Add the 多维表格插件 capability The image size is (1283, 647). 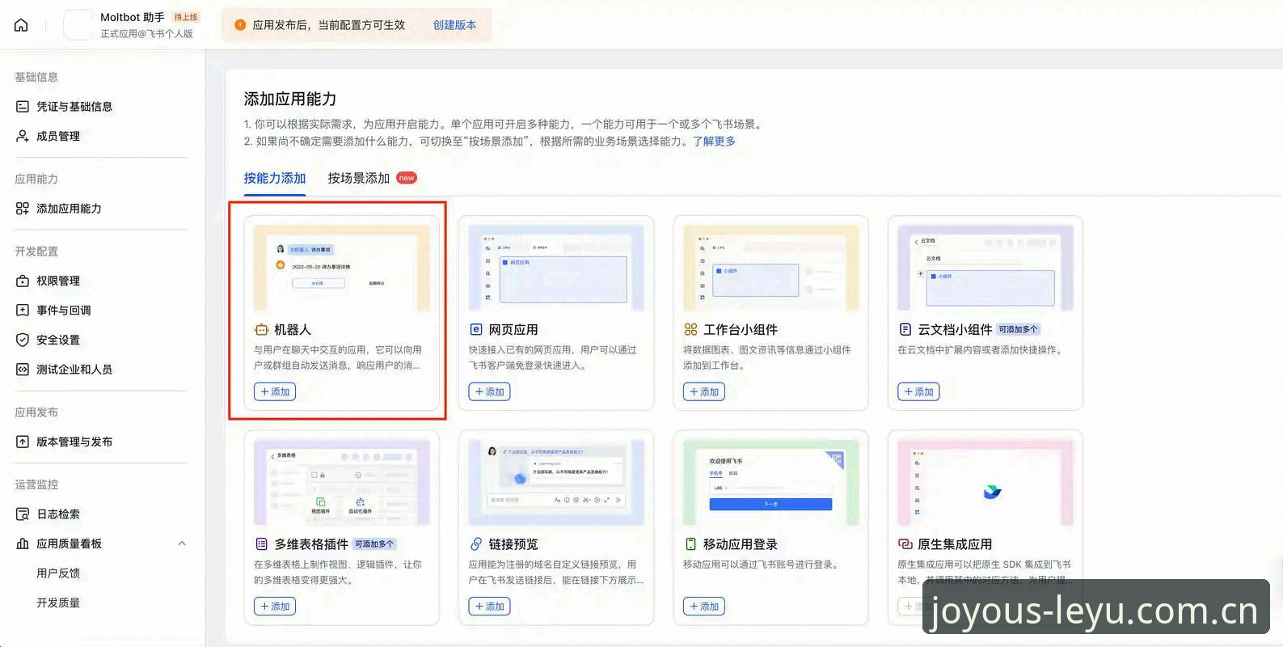[275, 606]
